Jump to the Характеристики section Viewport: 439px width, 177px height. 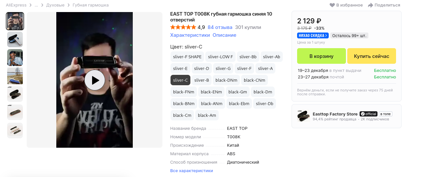pos(190,35)
